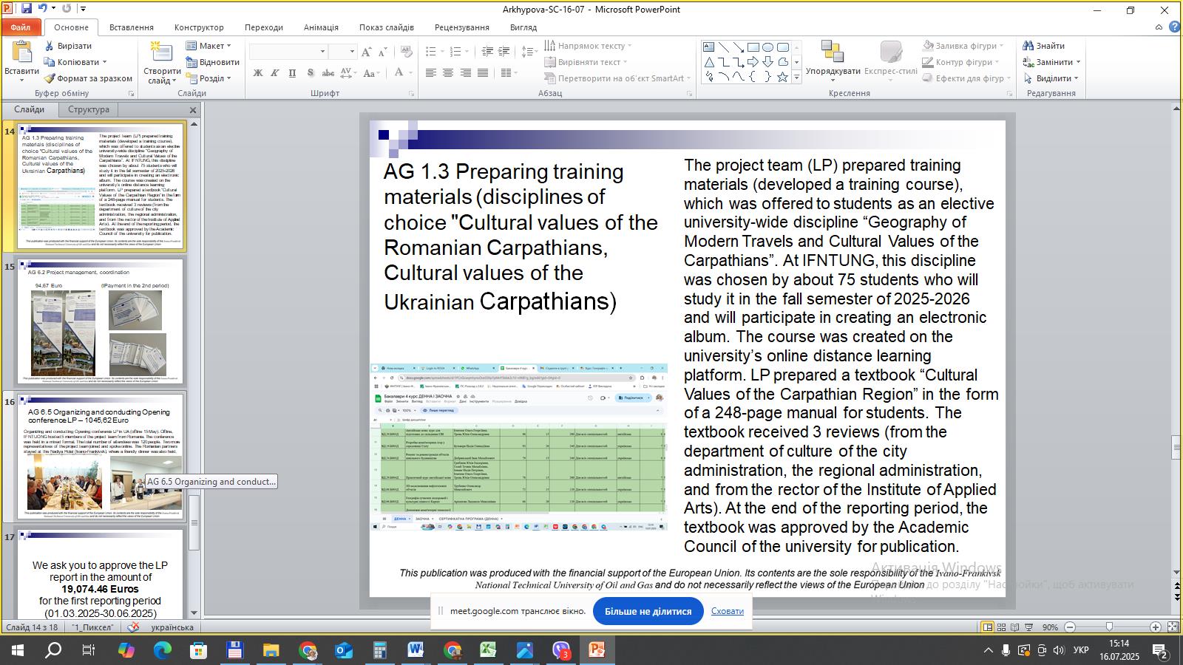The image size is (1183, 665).
Task: Open the font name combo box dropdown
Action: tap(322, 52)
